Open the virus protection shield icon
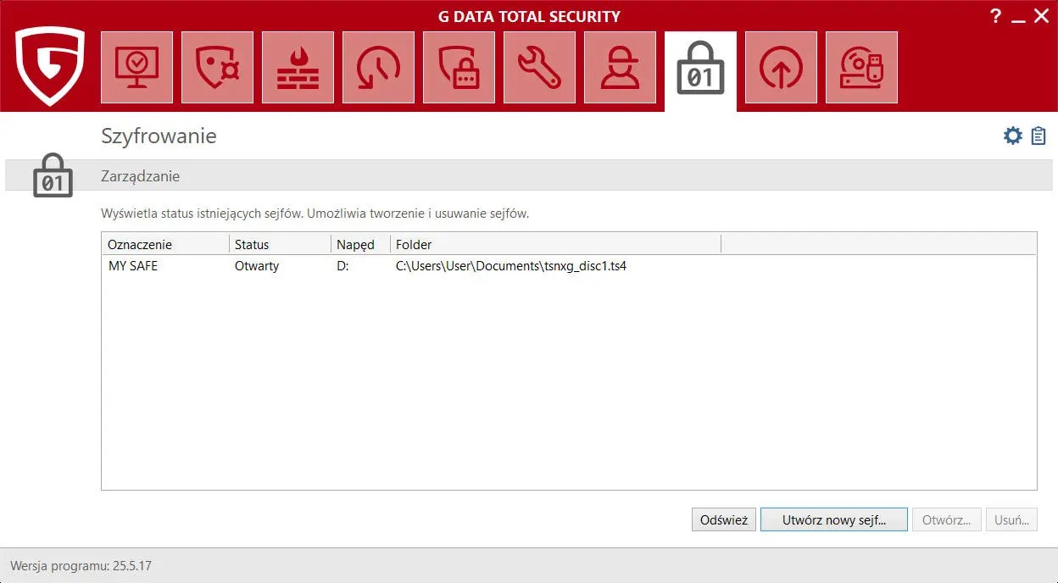Screen dimensions: 1058x583 [x=217, y=69]
